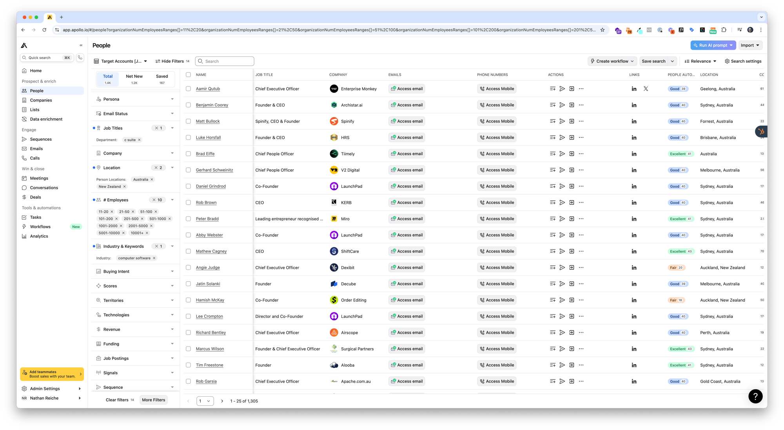
Task: Select the checkbox for Daniel Grindrod
Action: click(189, 186)
